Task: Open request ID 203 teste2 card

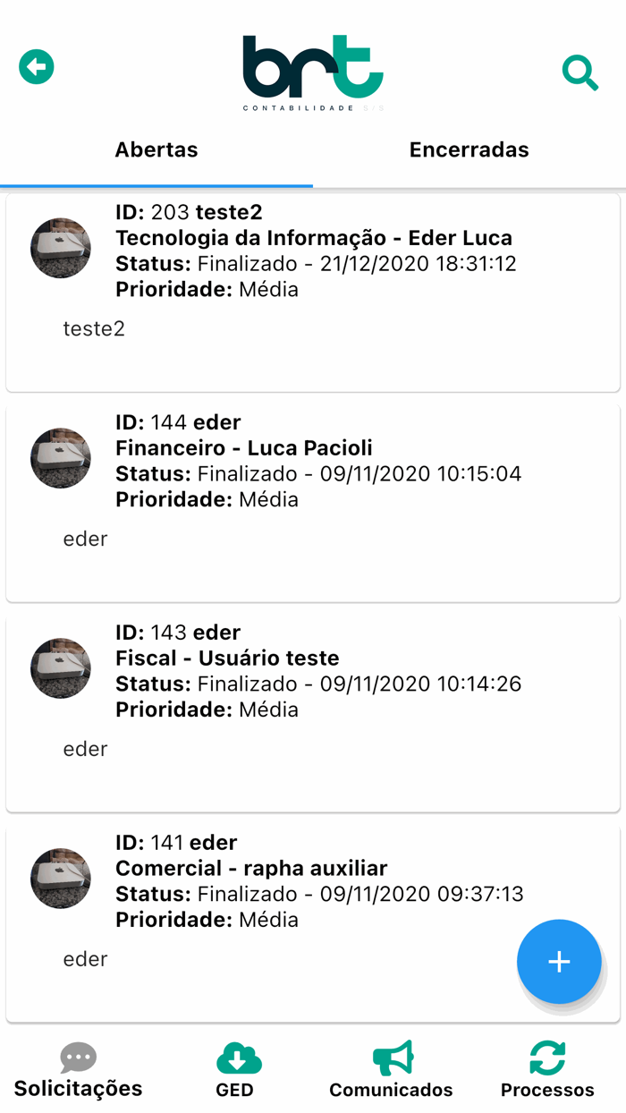Action: [313, 286]
